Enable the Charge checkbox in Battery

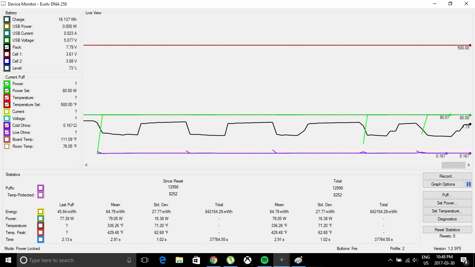[7, 19]
